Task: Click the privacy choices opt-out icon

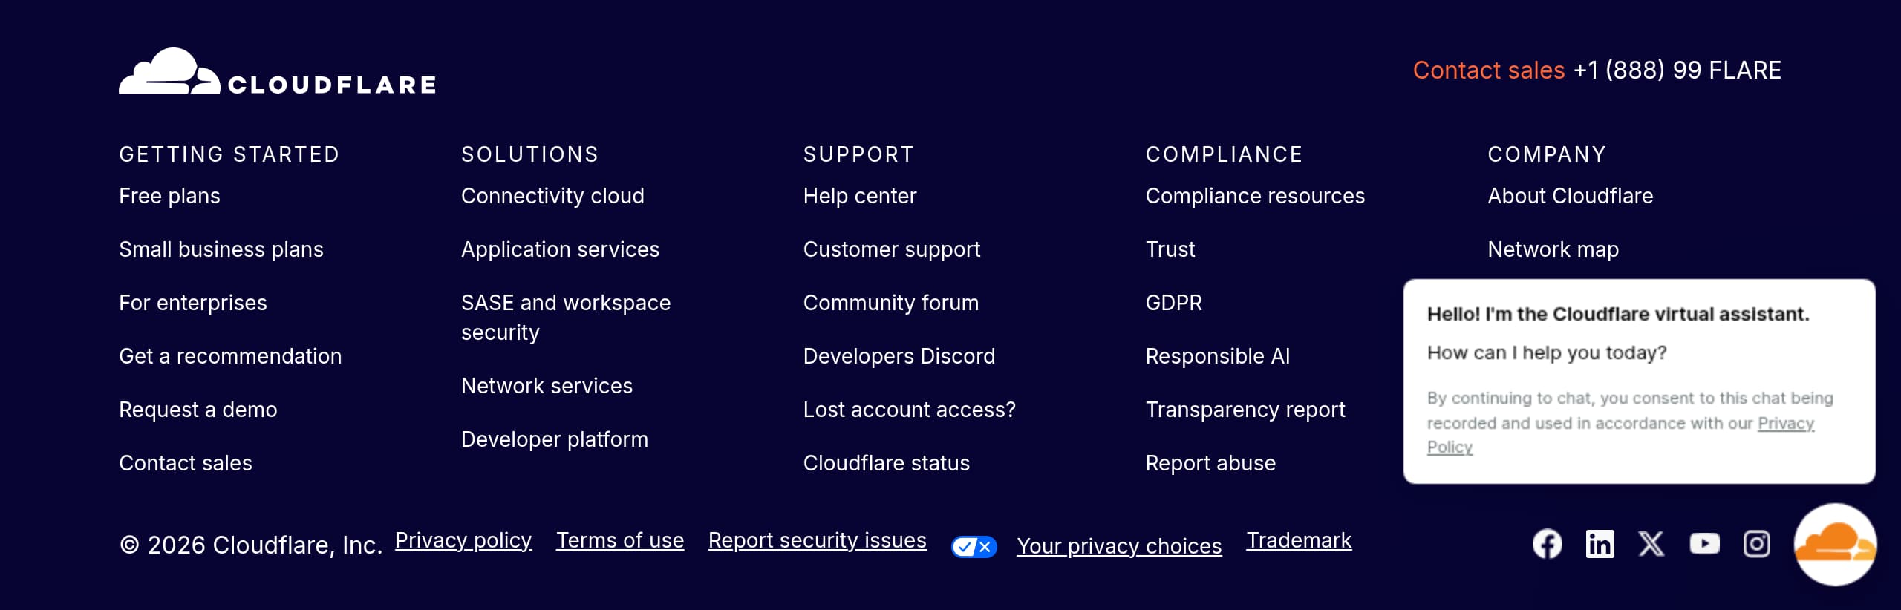Action: pyautogui.click(x=974, y=546)
